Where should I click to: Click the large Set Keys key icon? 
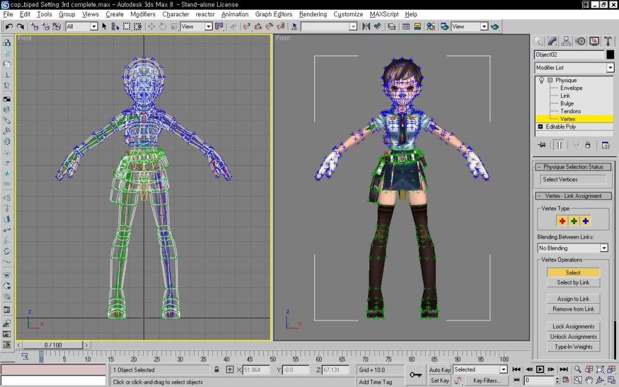[415, 375]
